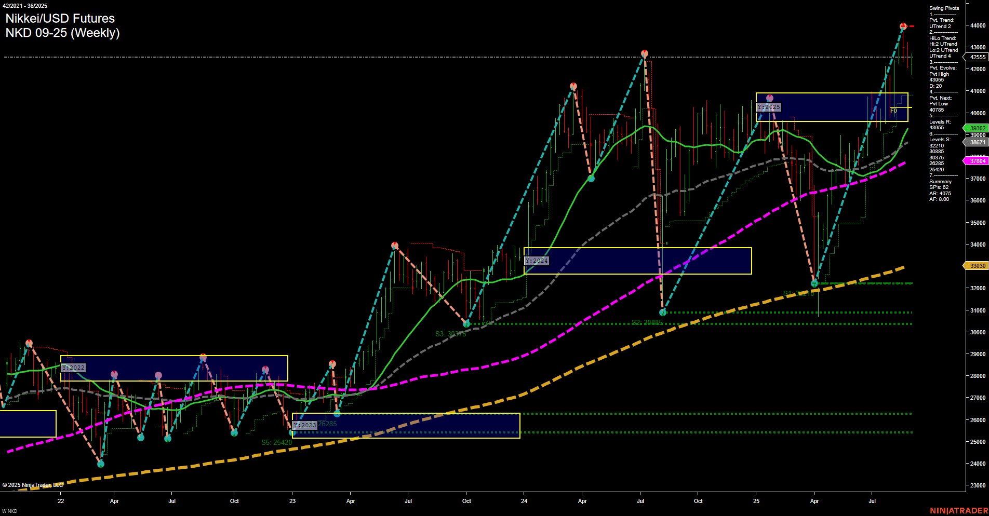
Task: Select the magenta 37804 price axis marker
Action: (977, 161)
